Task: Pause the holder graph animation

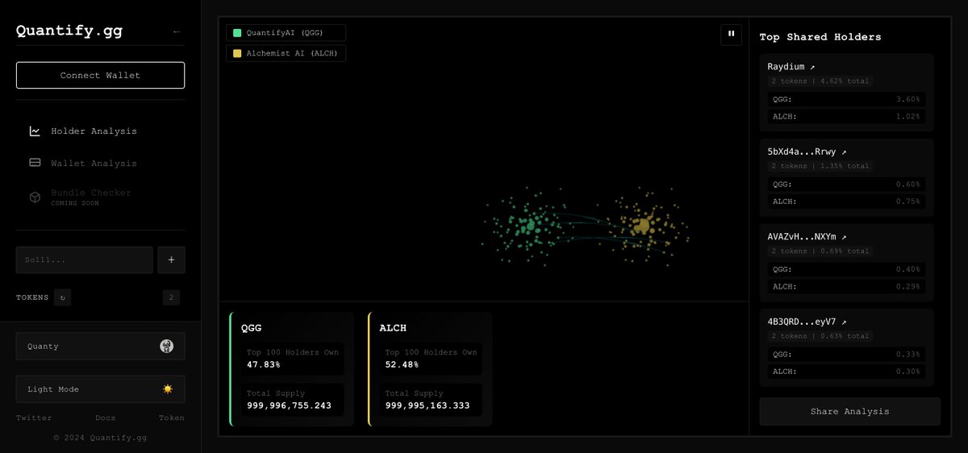Action: click(x=731, y=34)
